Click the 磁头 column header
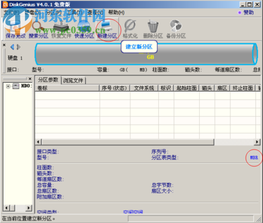Viewport: 263px width, 223px height. tap(207, 88)
